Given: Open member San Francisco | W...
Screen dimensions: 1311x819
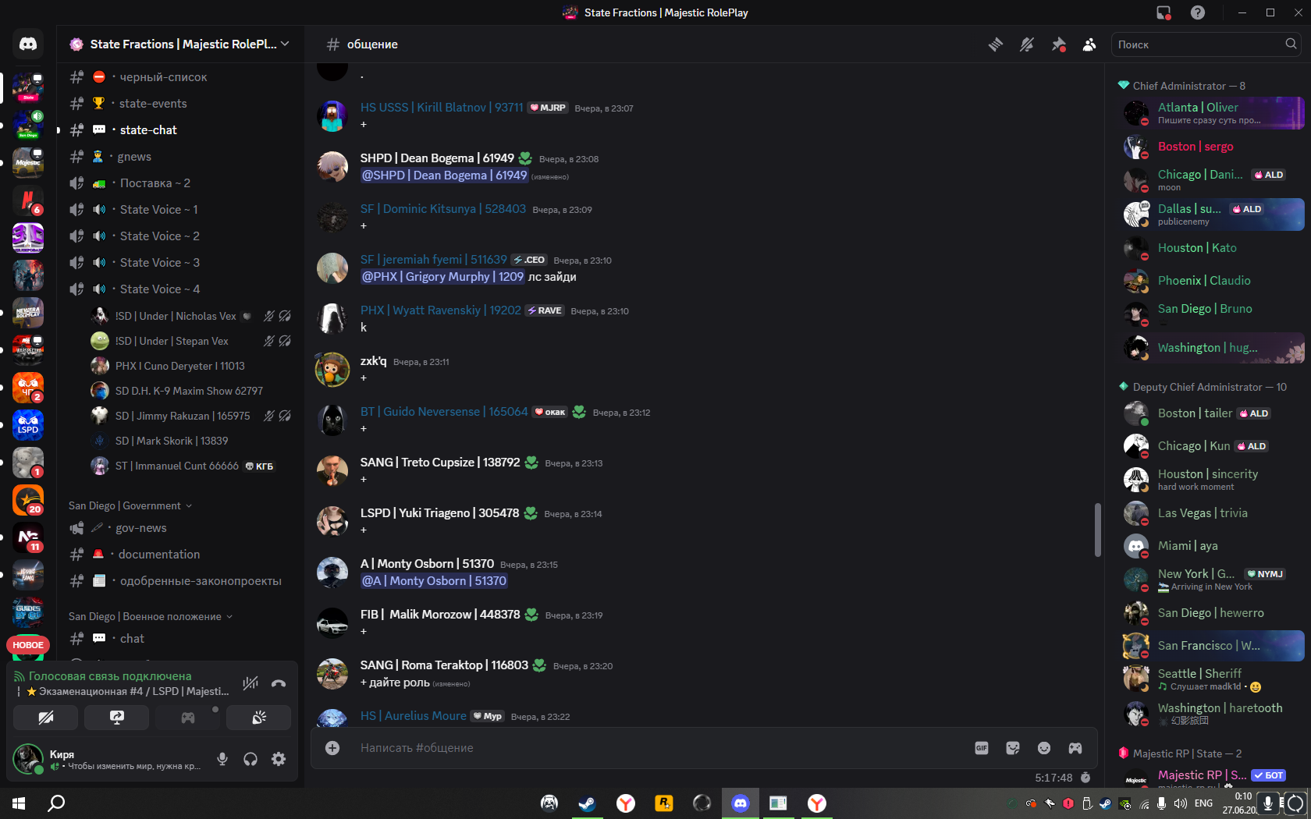Looking at the screenshot, I should click(x=1213, y=646).
